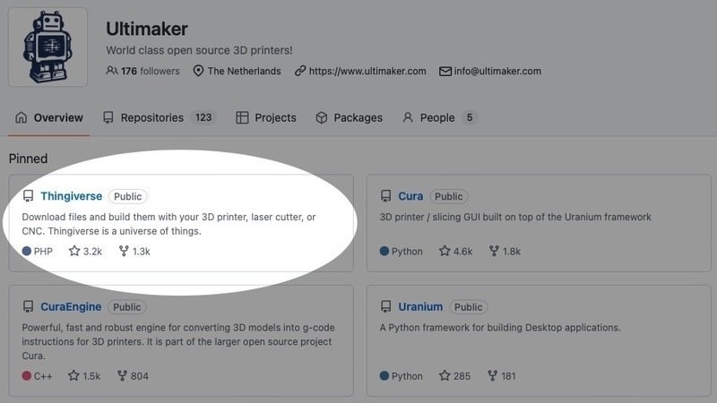Switch to the People tab
The image size is (717, 403).
(436, 117)
